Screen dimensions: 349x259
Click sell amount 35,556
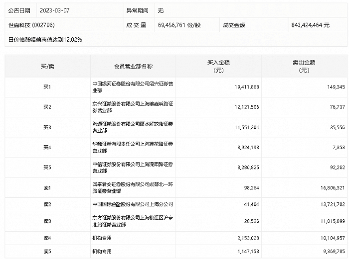coord(338,127)
